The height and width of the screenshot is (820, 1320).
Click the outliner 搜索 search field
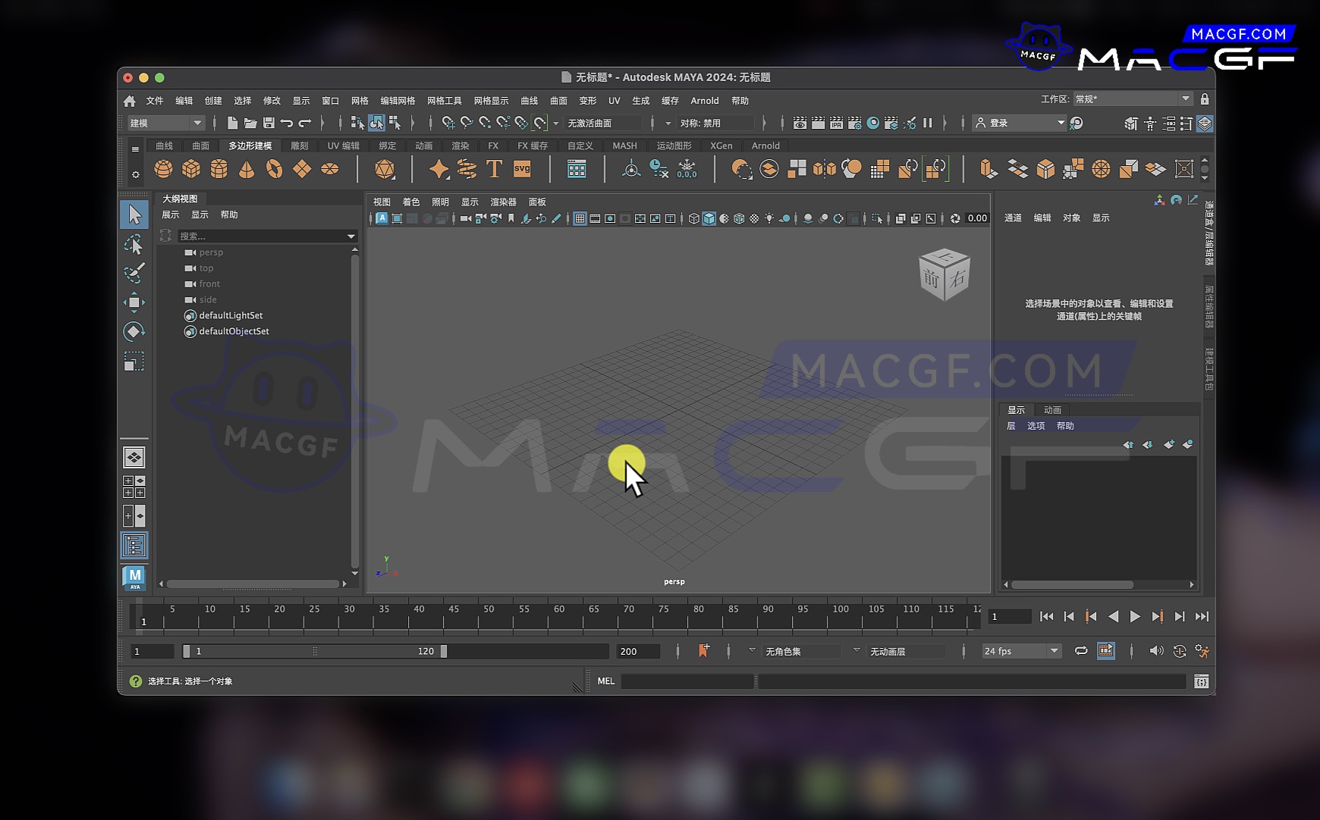262,236
